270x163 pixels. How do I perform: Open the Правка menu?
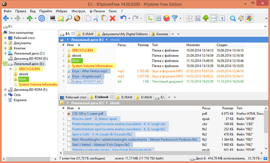[21, 11]
